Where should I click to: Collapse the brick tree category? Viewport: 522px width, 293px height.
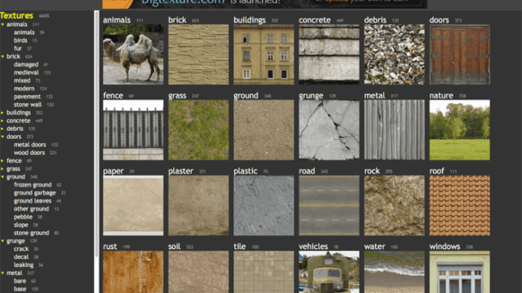coord(2,56)
